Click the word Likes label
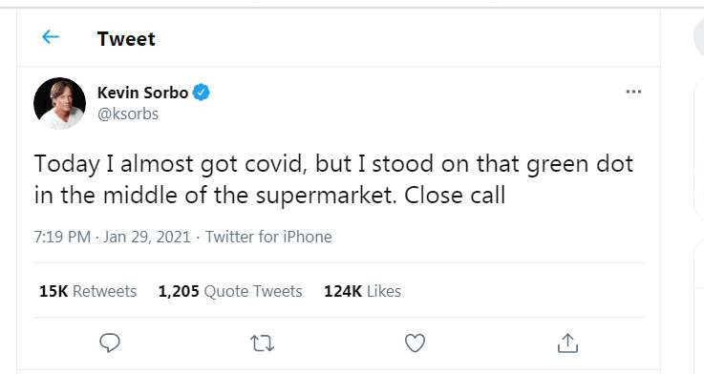The image size is (704, 374). click(384, 292)
